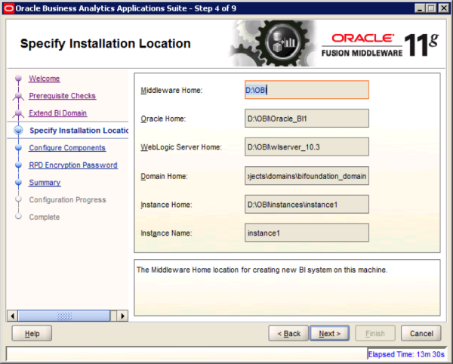Image resolution: width=453 pixels, height=364 pixels.
Task: Open the RPD Encryption Password step
Action: [72, 165]
